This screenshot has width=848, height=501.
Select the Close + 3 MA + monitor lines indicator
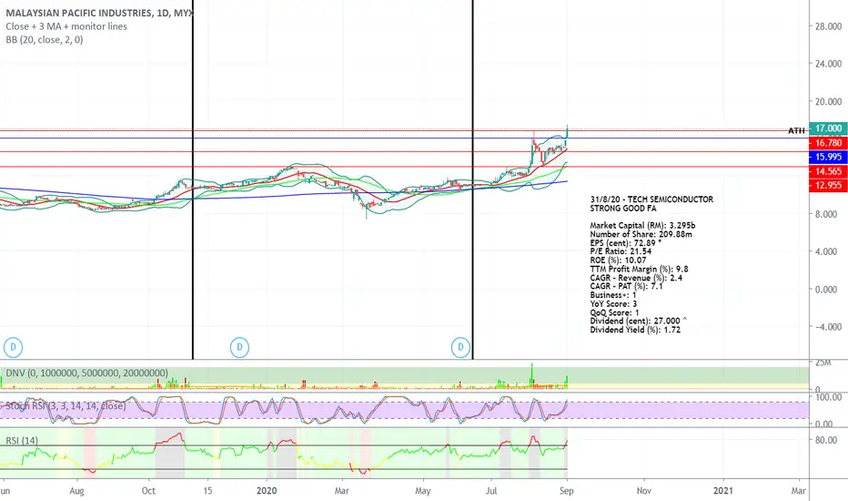tap(66, 26)
